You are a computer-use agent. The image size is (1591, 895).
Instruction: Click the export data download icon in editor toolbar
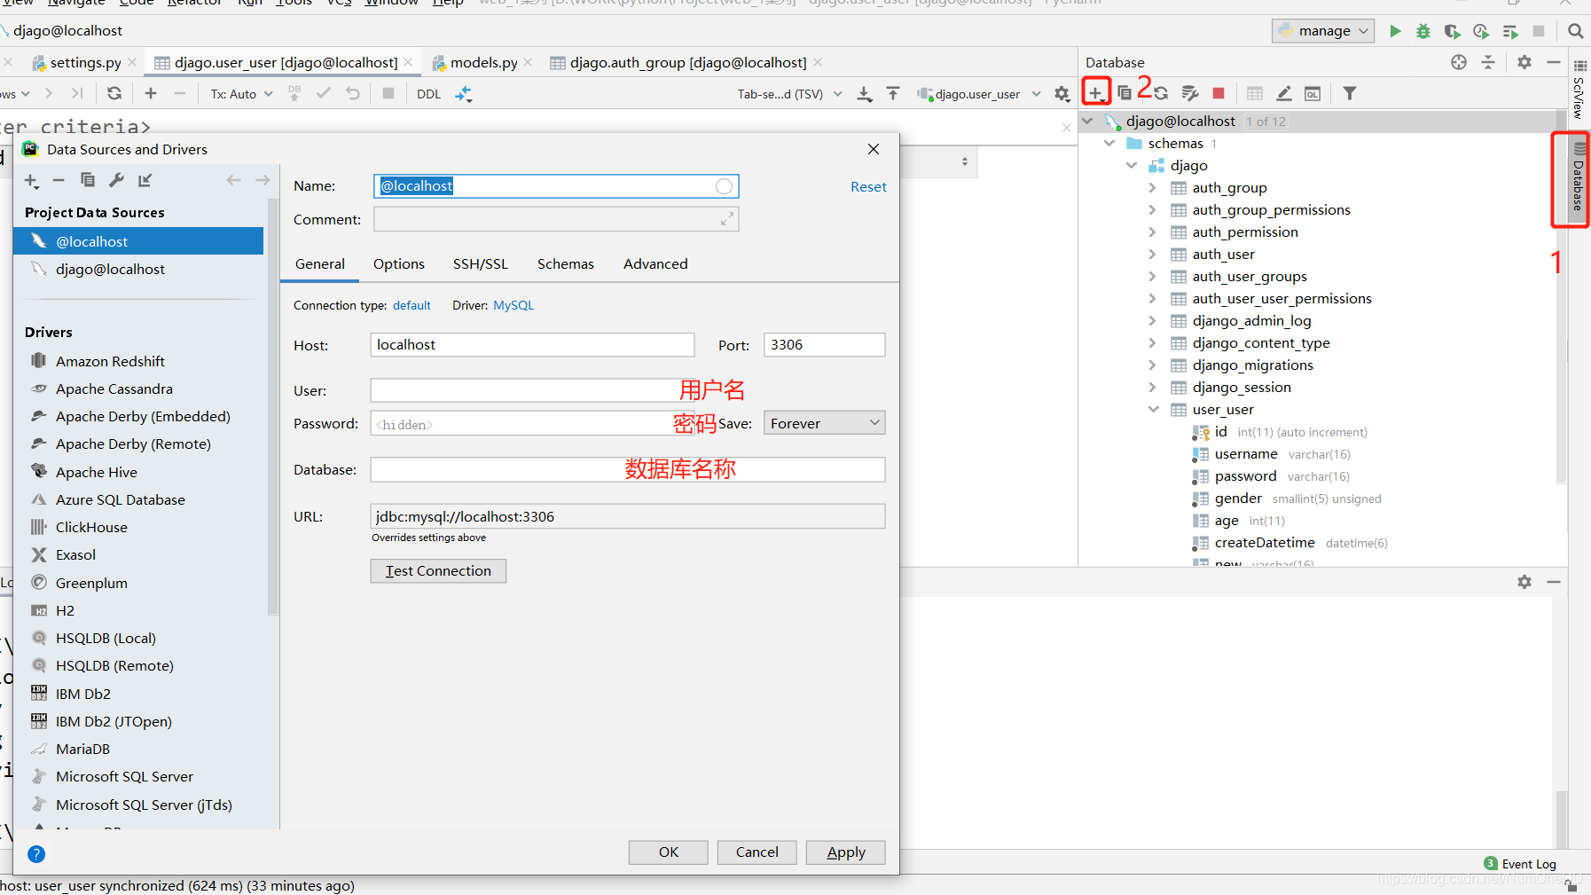click(865, 93)
